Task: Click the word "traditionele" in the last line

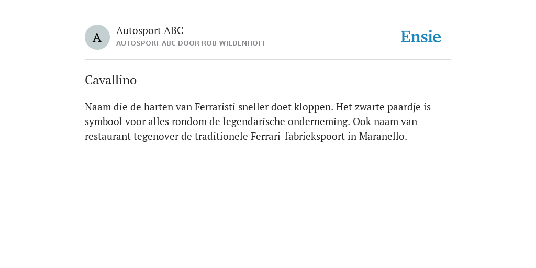Action: pyautogui.click(x=221, y=137)
